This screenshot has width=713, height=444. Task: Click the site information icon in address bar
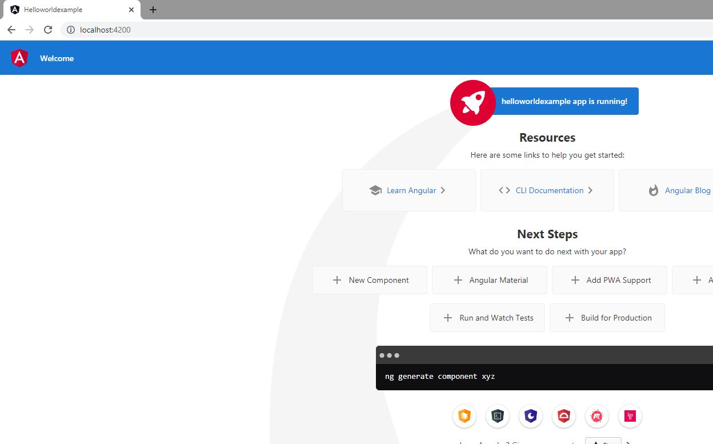[x=71, y=30]
